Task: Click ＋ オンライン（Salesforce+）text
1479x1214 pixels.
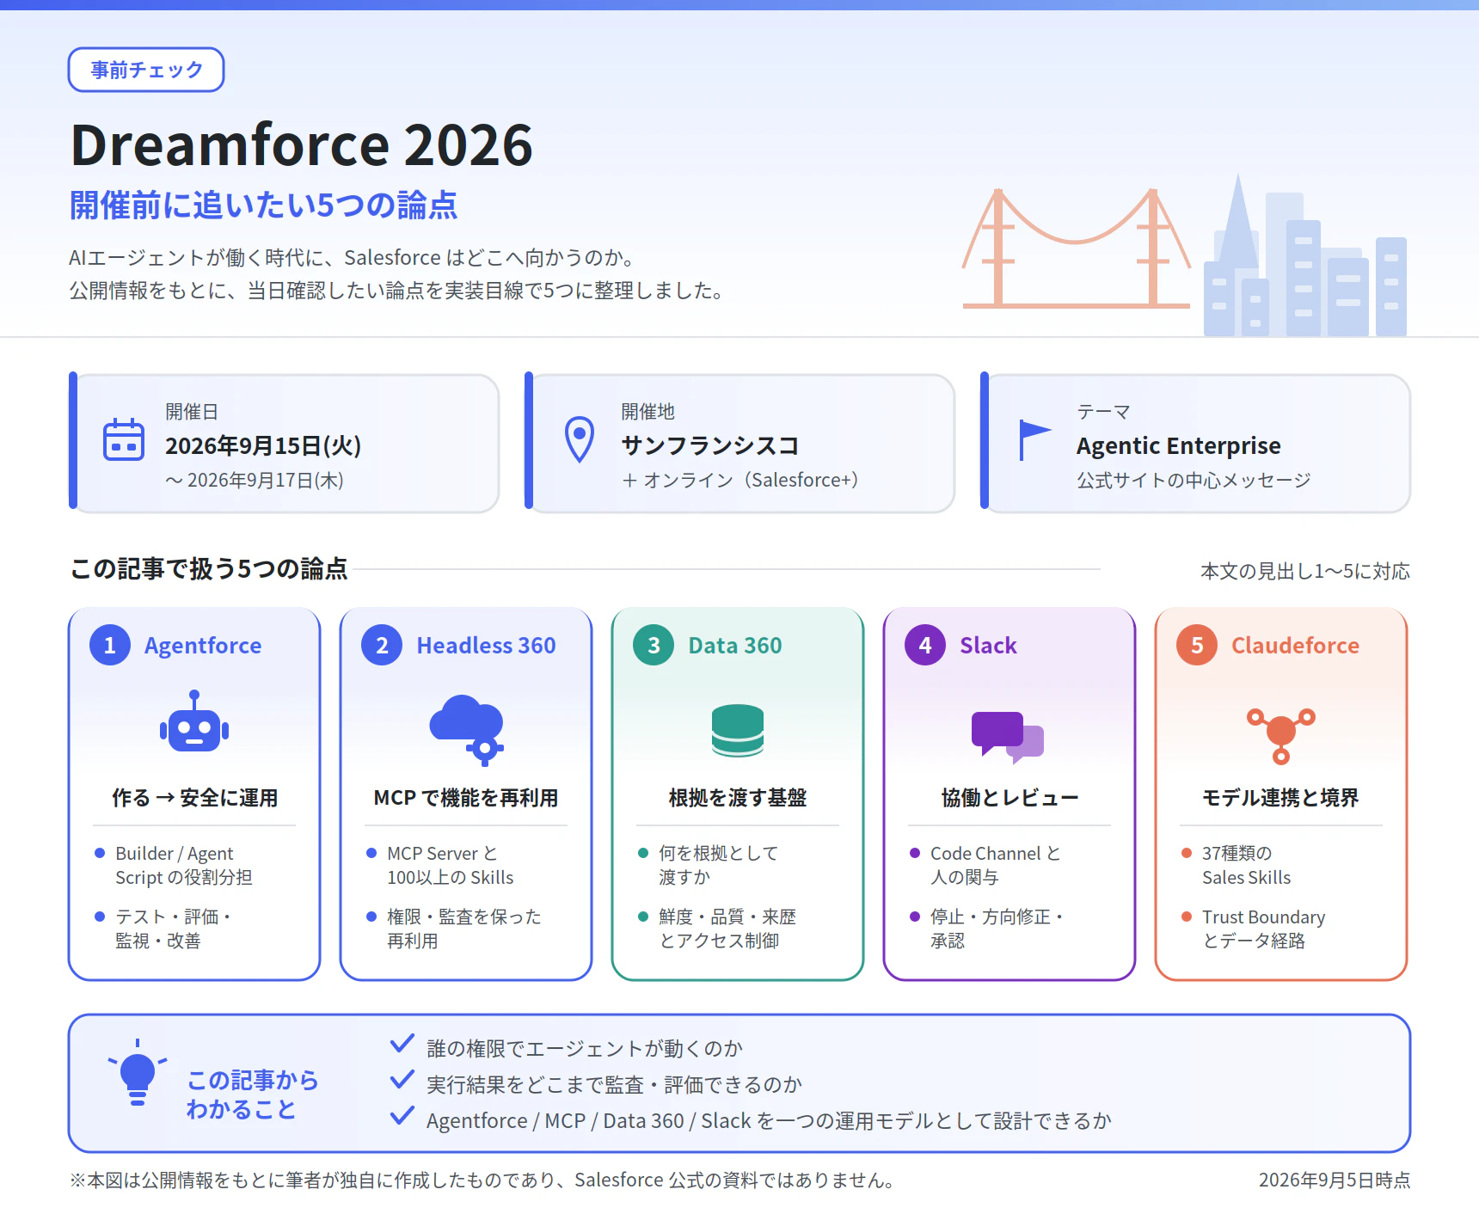Action: tap(740, 480)
